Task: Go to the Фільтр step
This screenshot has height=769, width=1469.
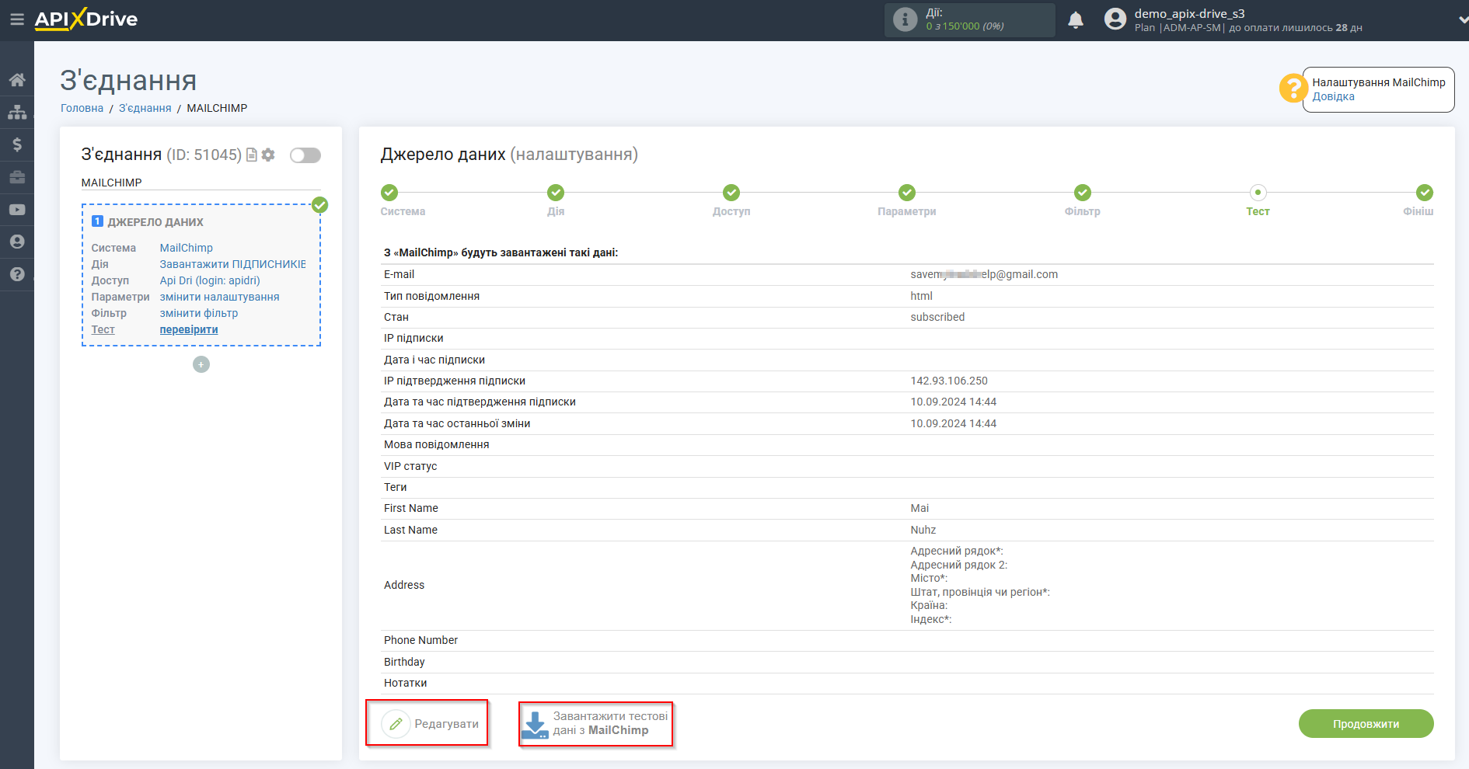Action: 1083,200
